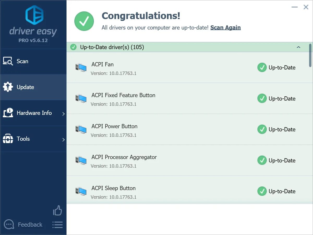Screen dimensions: 313x235
Task: Click the ACPI Power Button device icon
Action: click(x=81, y=130)
